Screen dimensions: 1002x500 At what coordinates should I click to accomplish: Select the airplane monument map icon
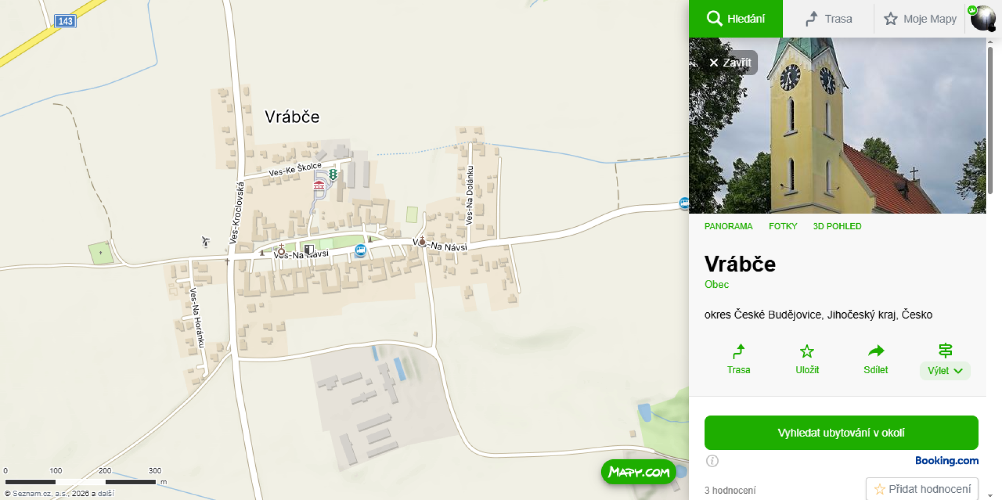[x=206, y=241]
